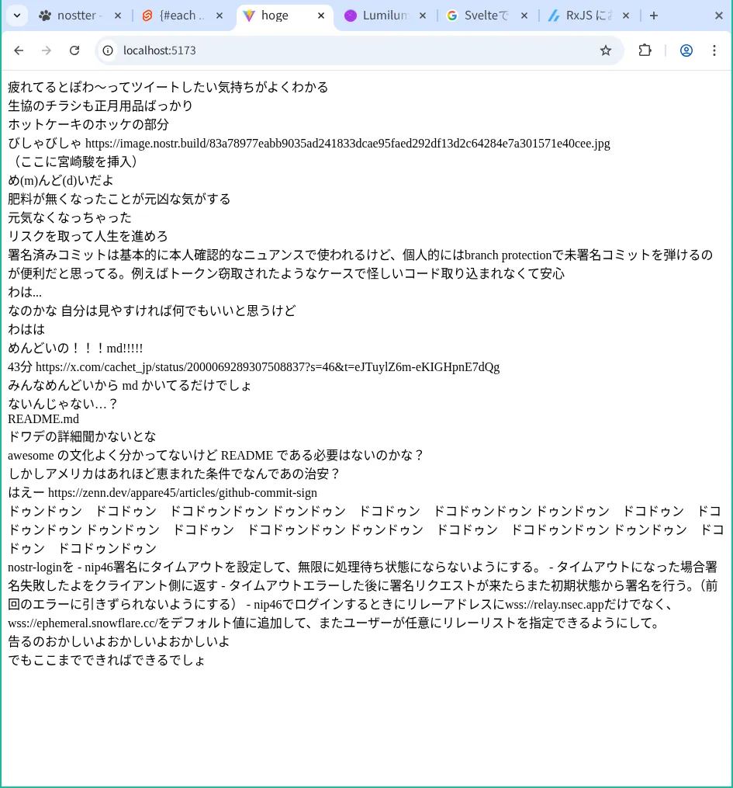Screen dimensions: 733x788
Task: Switch to the nostter tab
Action: click(74, 16)
